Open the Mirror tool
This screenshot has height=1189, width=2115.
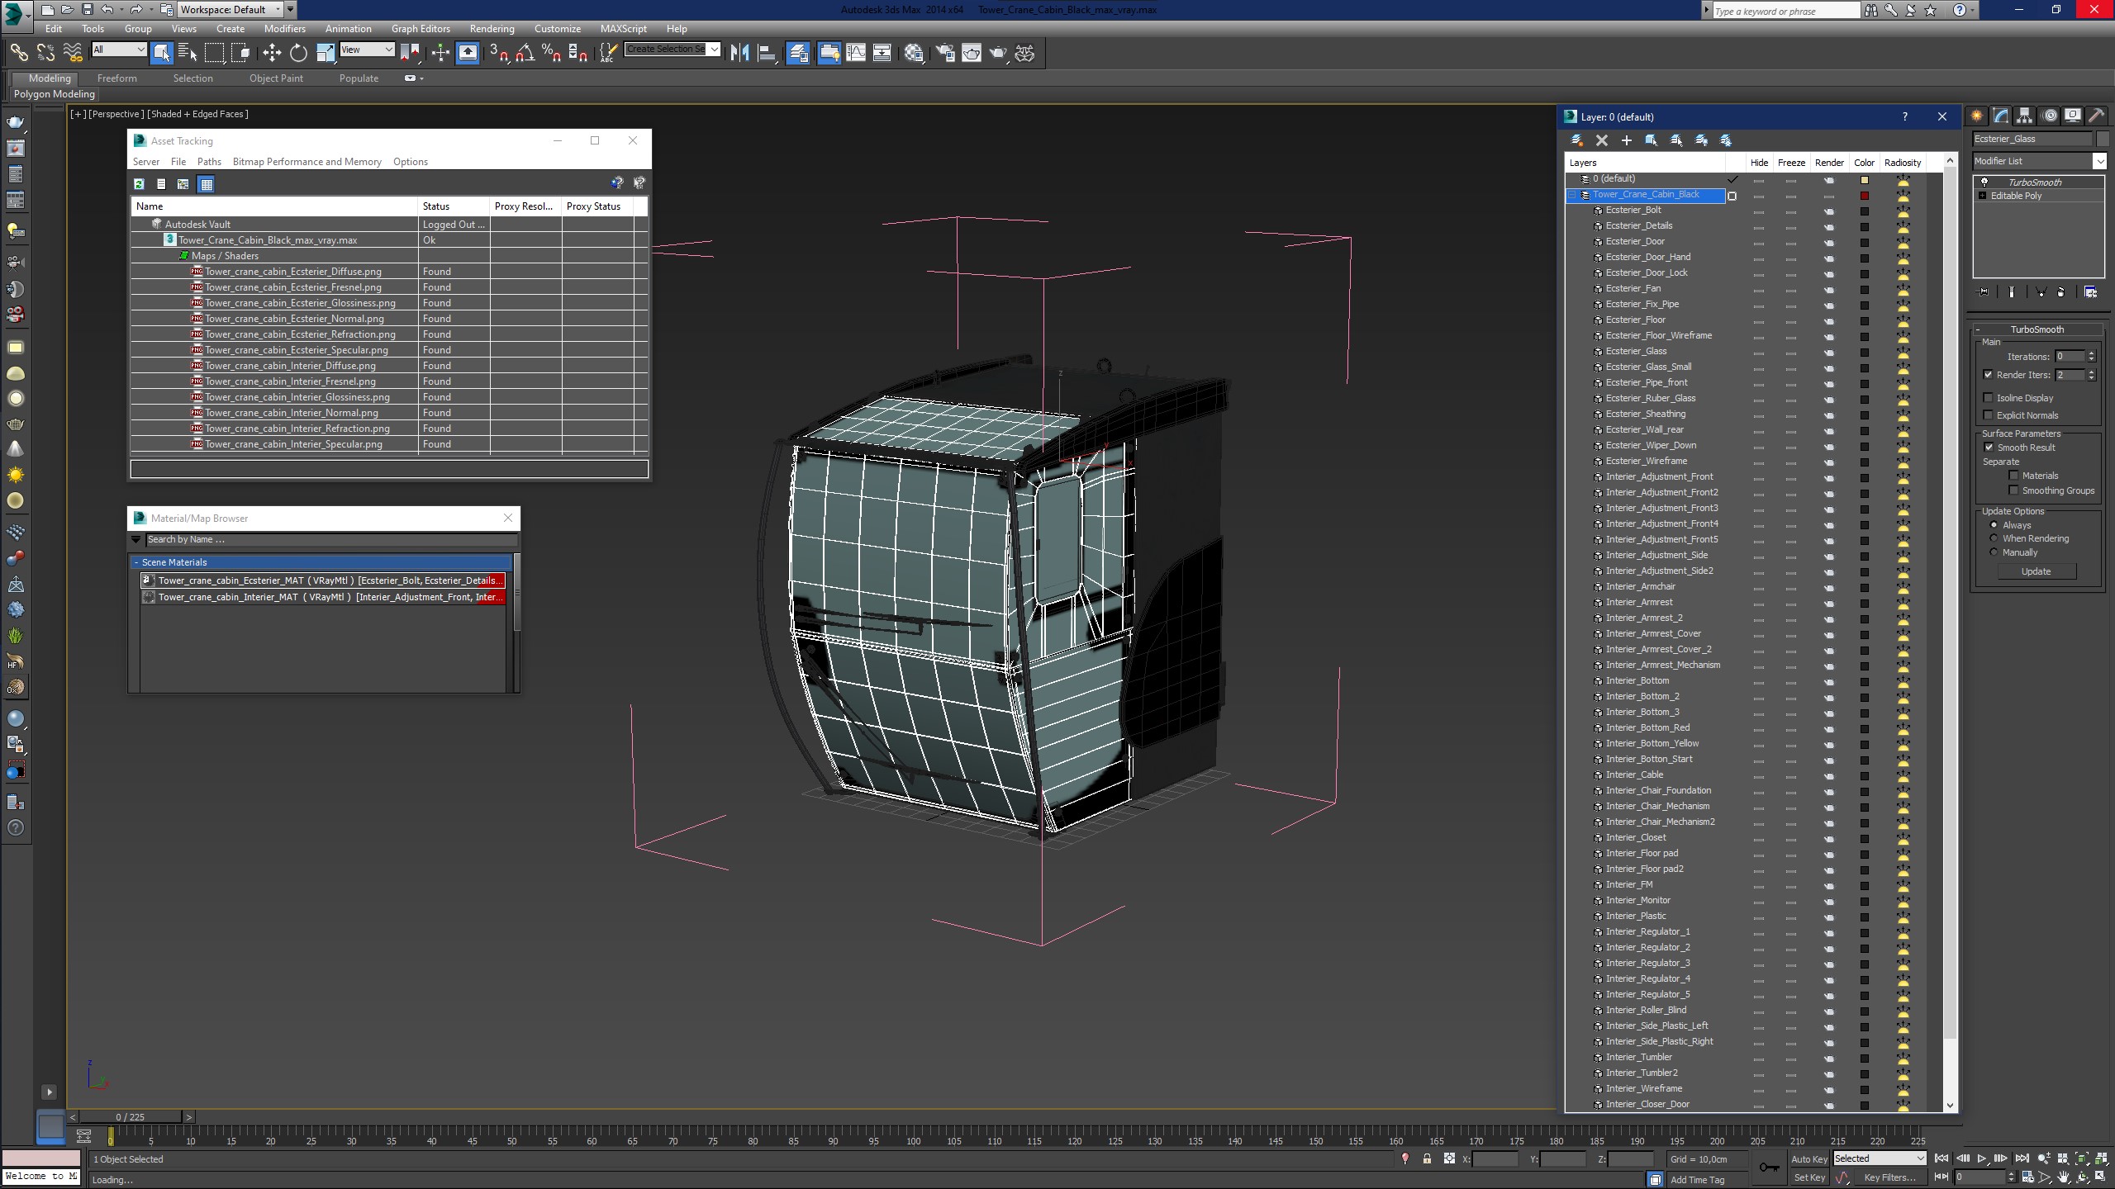(739, 53)
